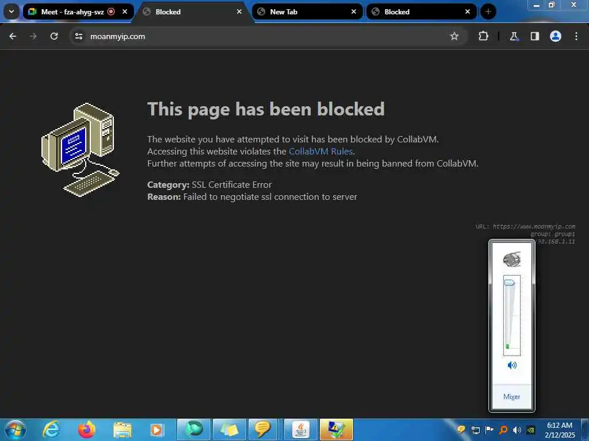Launch Internet Explorer from the taskbar
Image resolution: width=589 pixels, height=441 pixels.
[51, 430]
